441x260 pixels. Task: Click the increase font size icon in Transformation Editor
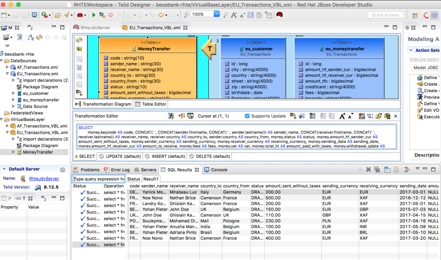point(342,116)
